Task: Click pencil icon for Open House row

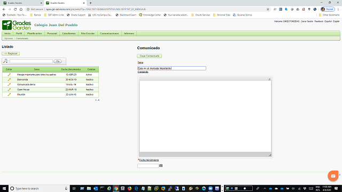Action: pyautogui.click(x=9, y=90)
